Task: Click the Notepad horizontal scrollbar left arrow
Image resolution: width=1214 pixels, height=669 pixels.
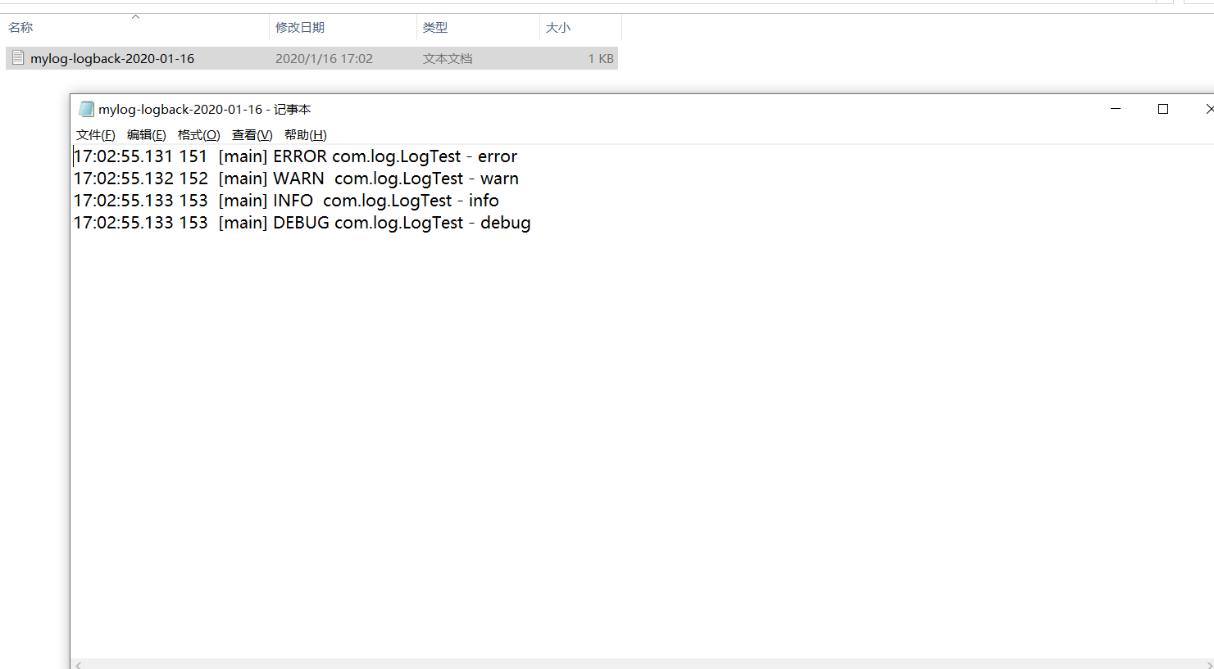Action: (79, 664)
